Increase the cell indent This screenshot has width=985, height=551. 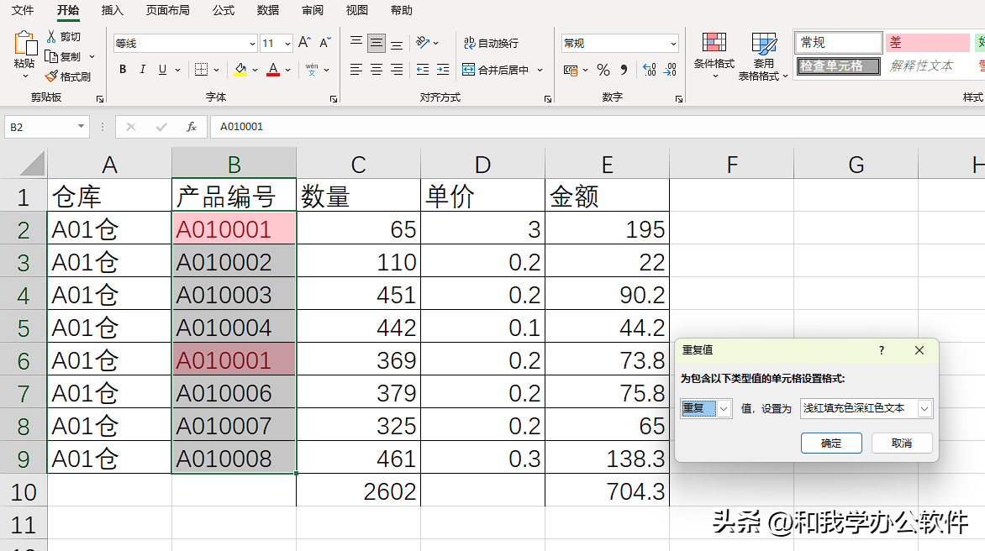click(x=443, y=70)
